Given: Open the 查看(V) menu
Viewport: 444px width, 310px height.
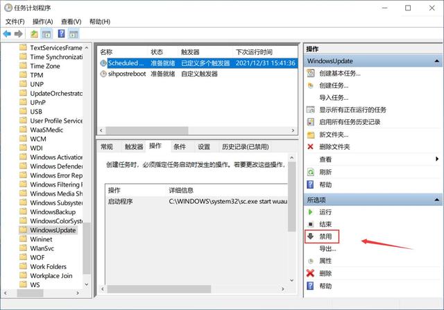Looking at the screenshot, I should point(71,21).
